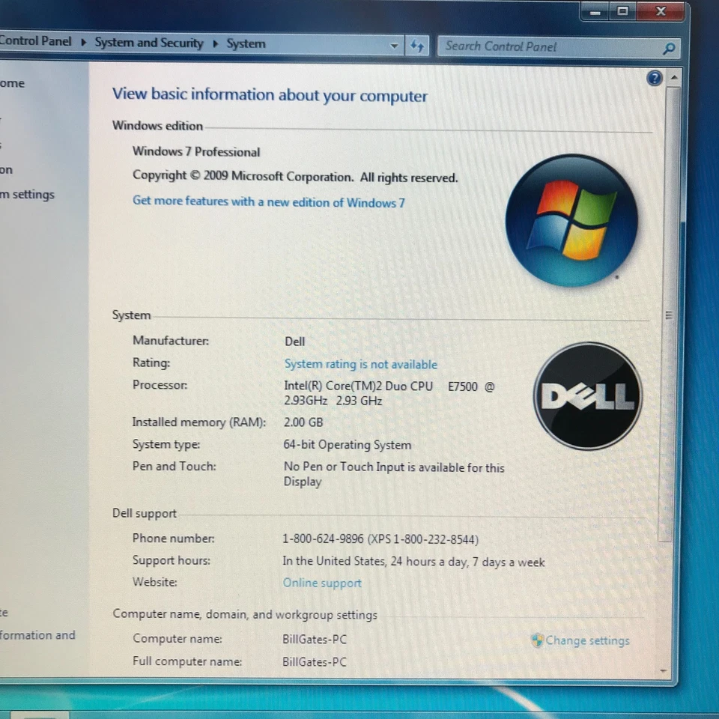Click System rating is not available
Image resolution: width=719 pixels, height=719 pixels.
pos(360,364)
